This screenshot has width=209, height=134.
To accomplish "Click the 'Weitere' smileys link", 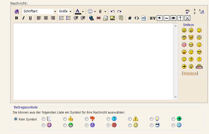I will pyautogui.click(x=190, y=73).
